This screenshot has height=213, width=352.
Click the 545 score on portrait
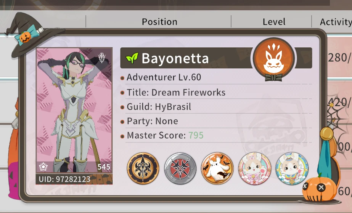click(104, 167)
